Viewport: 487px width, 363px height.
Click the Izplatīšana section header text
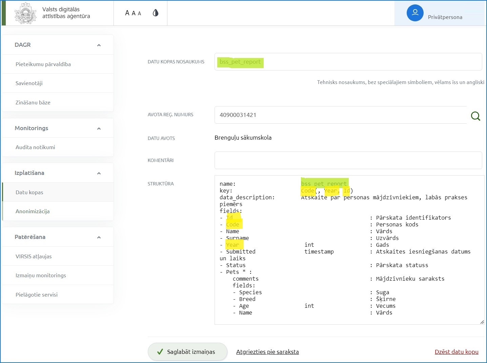tap(29, 173)
